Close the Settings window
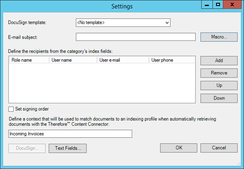Screen dimensions: 244x169 tap(232, 5)
